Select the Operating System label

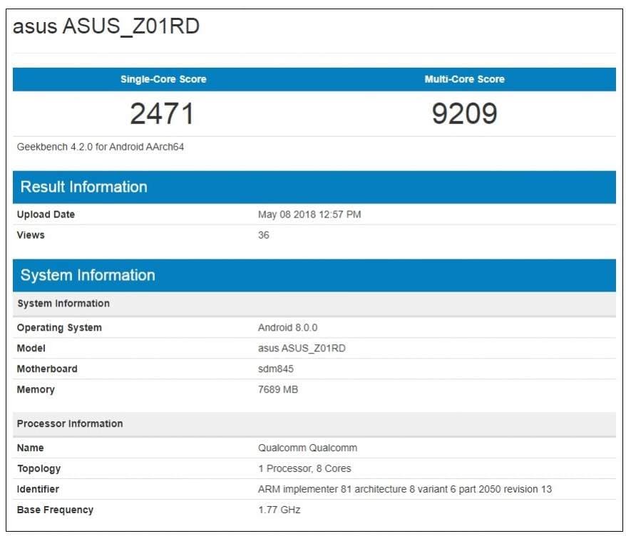point(59,328)
